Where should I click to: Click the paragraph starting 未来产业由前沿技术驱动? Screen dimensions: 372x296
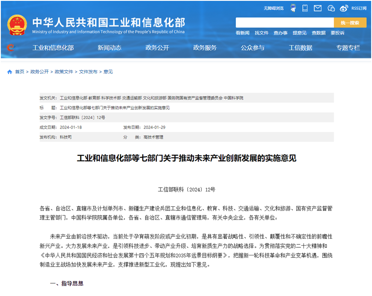pos(186,251)
